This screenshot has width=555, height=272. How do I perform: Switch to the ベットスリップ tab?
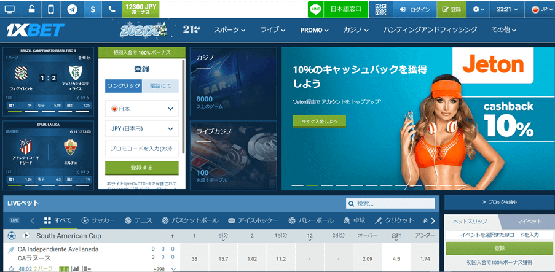click(470, 222)
